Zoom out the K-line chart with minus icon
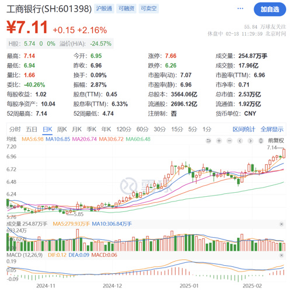Viewport: 292px width, 292px height. coord(230,141)
